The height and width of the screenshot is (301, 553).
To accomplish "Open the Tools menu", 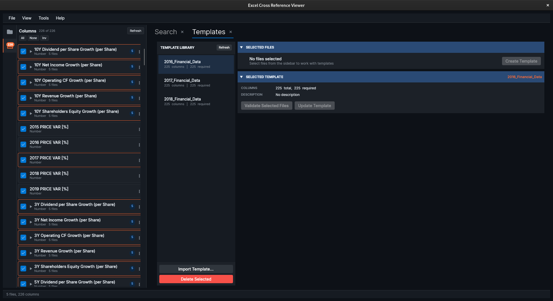I will click(43, 18).
